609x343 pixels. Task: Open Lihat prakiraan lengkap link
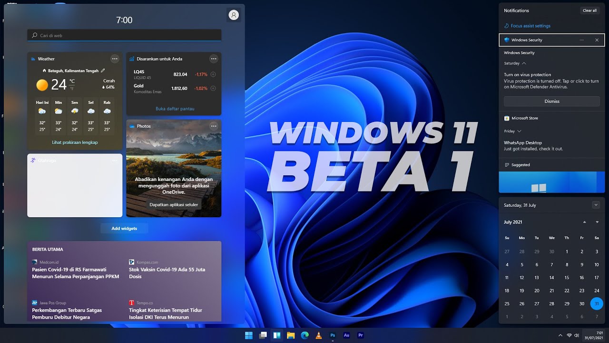(x=75, y=142)
